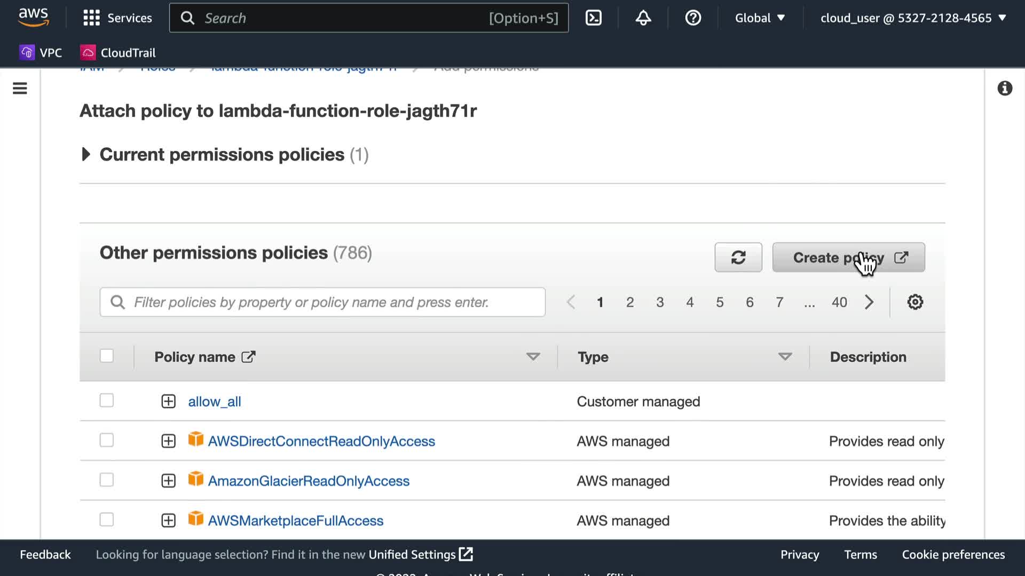Refresh the policies list
Screen dimensions: 1025x576
point(738,258)
